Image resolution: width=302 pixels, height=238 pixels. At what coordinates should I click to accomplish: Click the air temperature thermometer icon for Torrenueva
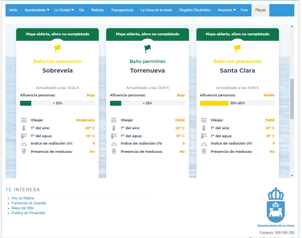point(114,128)
